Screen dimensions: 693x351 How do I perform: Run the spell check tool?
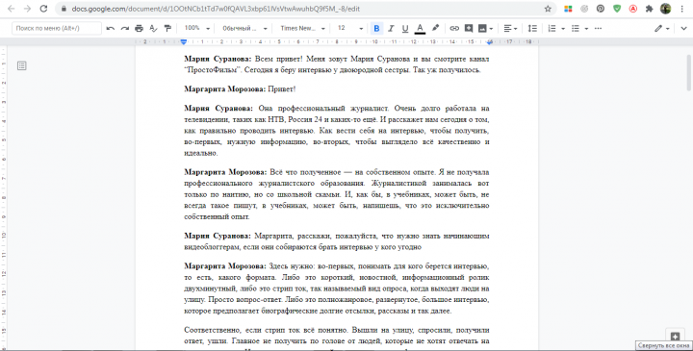click(x=153, y=28)
